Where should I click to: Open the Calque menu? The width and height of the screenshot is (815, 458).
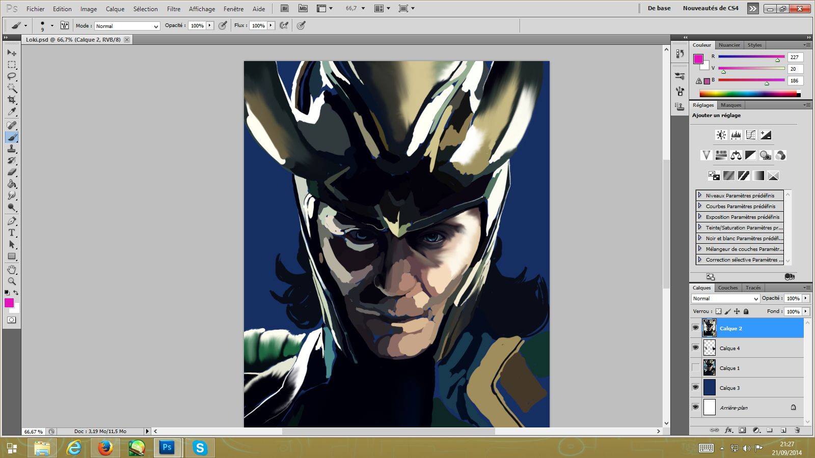click(115, 9)
